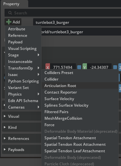Select Surface Velocity in Physics submenu

pos(80,99)
